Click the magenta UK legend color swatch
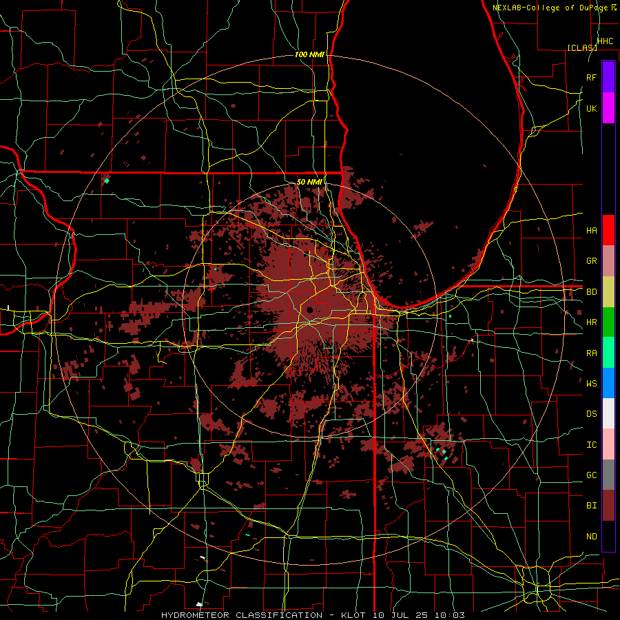Viewport: 620px width, 620px height. click(608, 108)
